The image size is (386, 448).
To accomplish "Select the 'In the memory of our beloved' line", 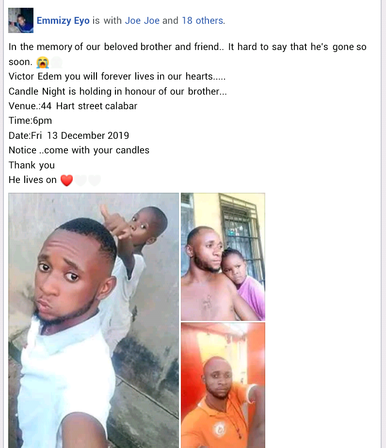I will pos(187,47).
